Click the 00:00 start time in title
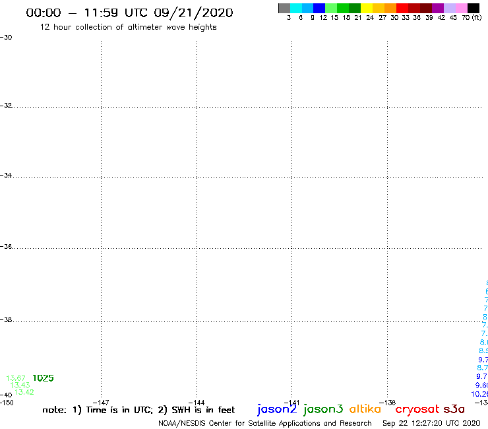 pos(44,13)
